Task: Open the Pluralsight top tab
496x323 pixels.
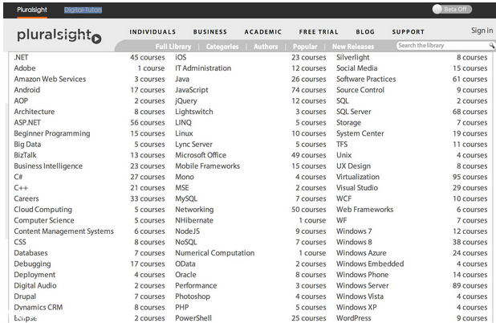Action: click(x=32, y=10)
